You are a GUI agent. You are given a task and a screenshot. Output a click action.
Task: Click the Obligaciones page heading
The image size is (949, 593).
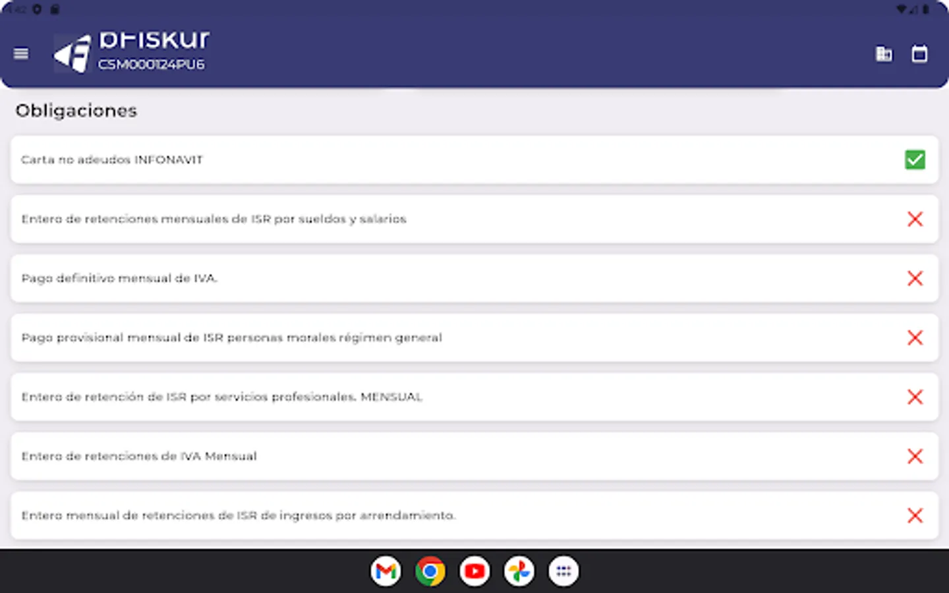(x=76, y=111)
